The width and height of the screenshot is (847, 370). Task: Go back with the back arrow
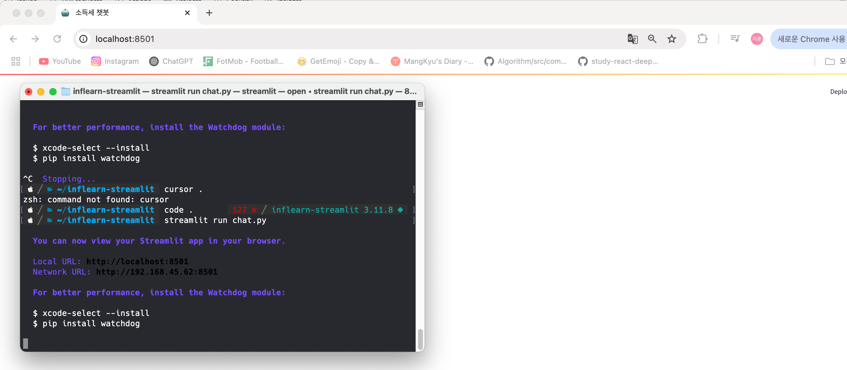tap(13, 39)
